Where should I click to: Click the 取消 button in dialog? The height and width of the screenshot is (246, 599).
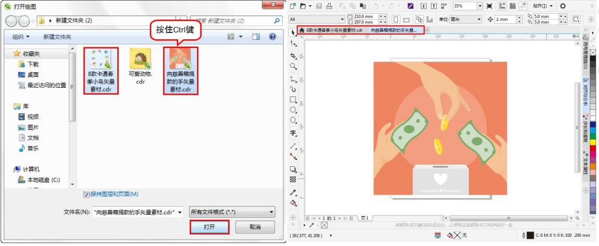255,227
